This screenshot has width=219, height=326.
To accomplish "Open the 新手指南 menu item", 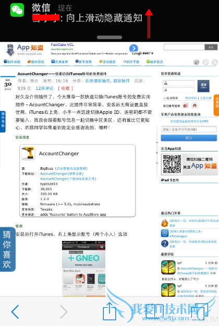I will pyautogui.click(x=83, y=62).
